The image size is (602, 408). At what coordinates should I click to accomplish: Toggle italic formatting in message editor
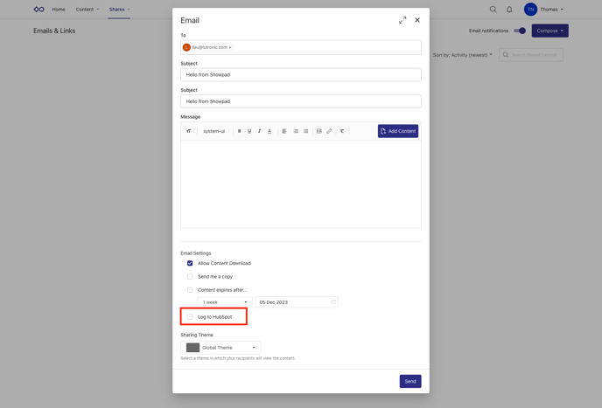tap(259, 131)
